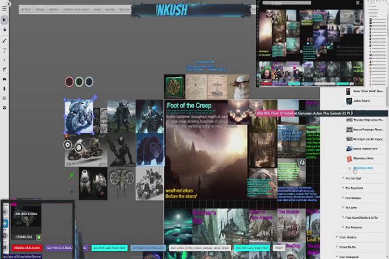Select the bear token image

click(150, 150)
